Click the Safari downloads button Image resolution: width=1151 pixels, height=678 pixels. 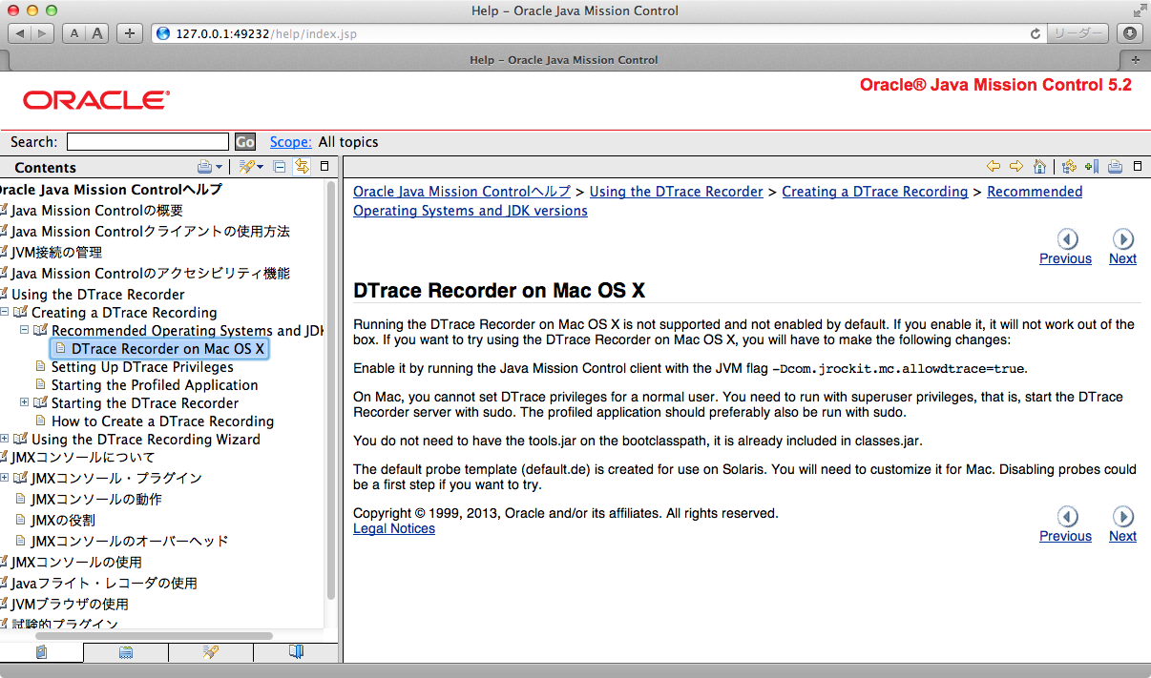pos(1130,33)
